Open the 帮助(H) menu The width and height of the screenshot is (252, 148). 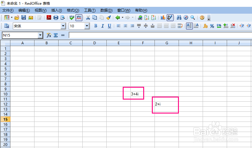coord(141,10)
